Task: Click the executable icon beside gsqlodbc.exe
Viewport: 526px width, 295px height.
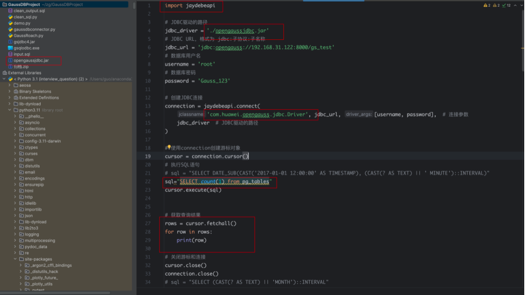Action: click(10, 48)
